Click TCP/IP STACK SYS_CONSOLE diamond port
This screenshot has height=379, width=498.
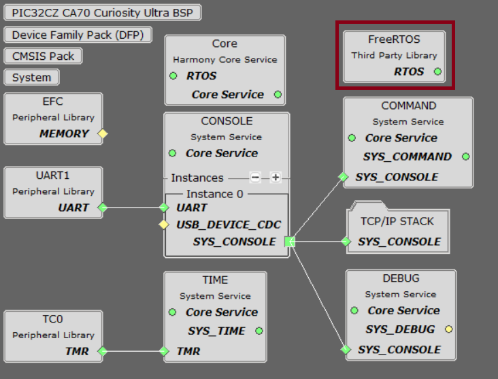click(346, 242)
